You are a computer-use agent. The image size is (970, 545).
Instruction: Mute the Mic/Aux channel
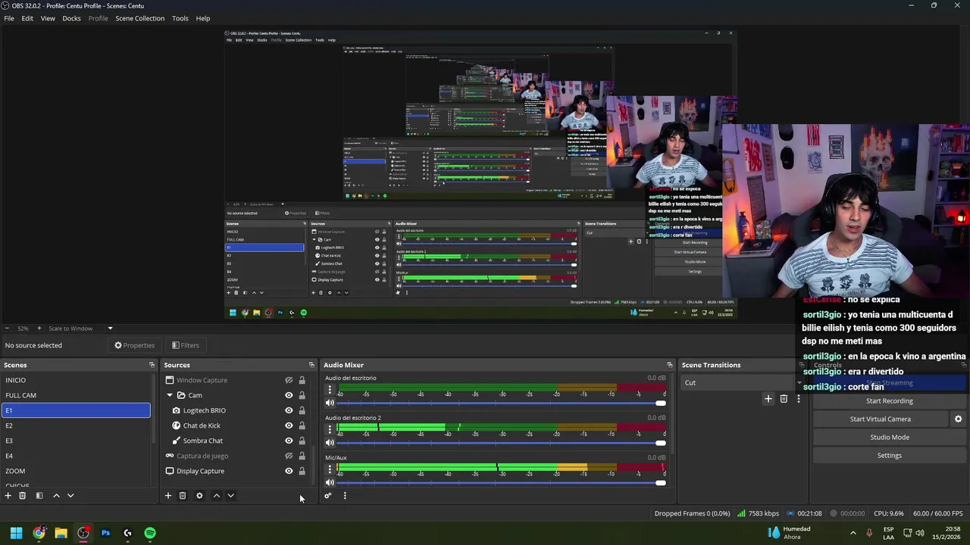[x=330, y=482]
